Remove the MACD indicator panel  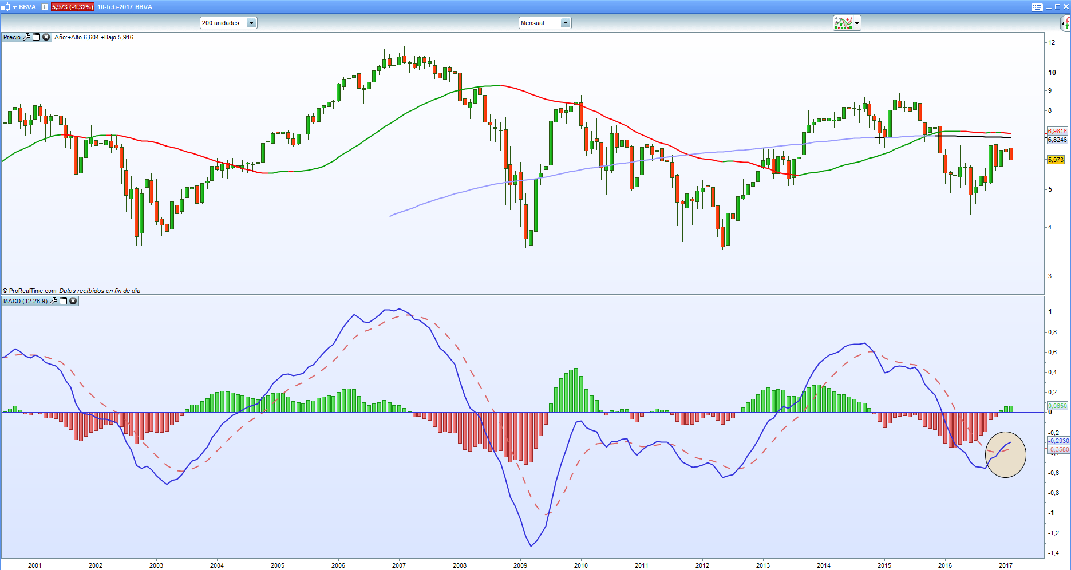tap(73, 301)
